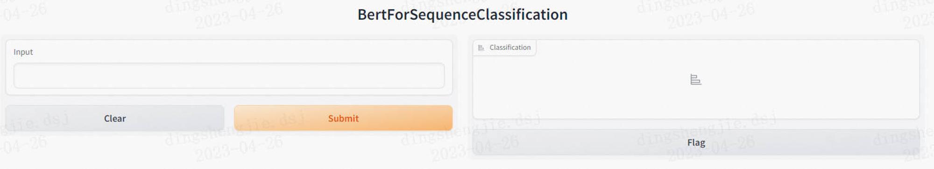Run classification with Submit
The width and height of the screenshot is (934, 169).
coord(343,118)
